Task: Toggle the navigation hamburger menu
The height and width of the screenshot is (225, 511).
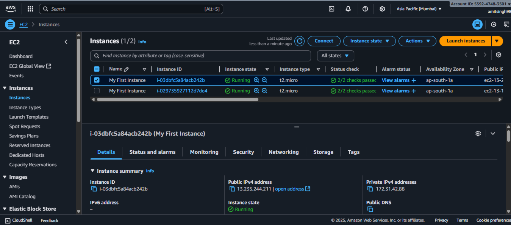Action: point(10,24)
